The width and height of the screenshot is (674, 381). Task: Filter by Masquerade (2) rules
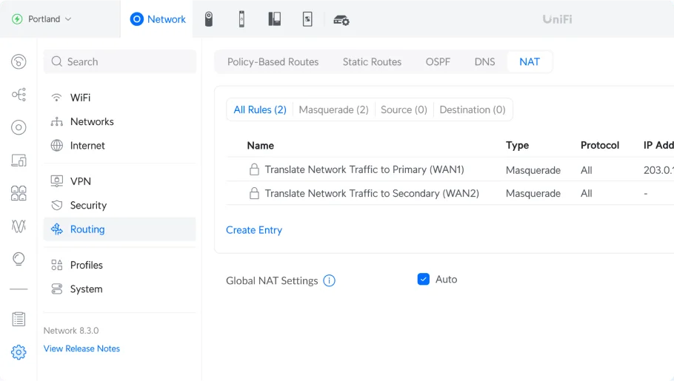click(333, 109)
